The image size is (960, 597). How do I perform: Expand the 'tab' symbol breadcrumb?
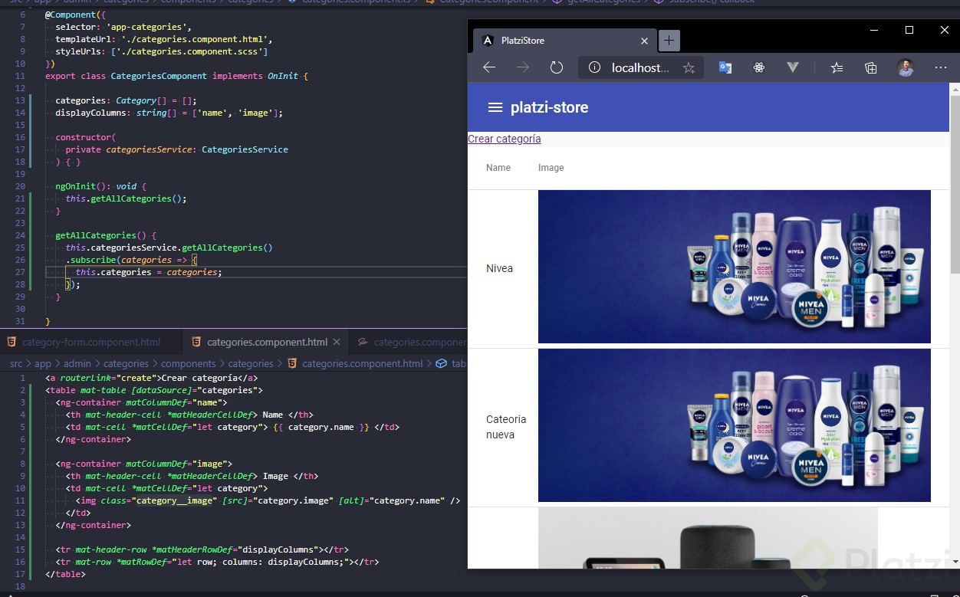(459, 363)
